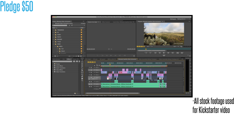Select the Zoom magnifier tool in Tools panel

[82, 80]
